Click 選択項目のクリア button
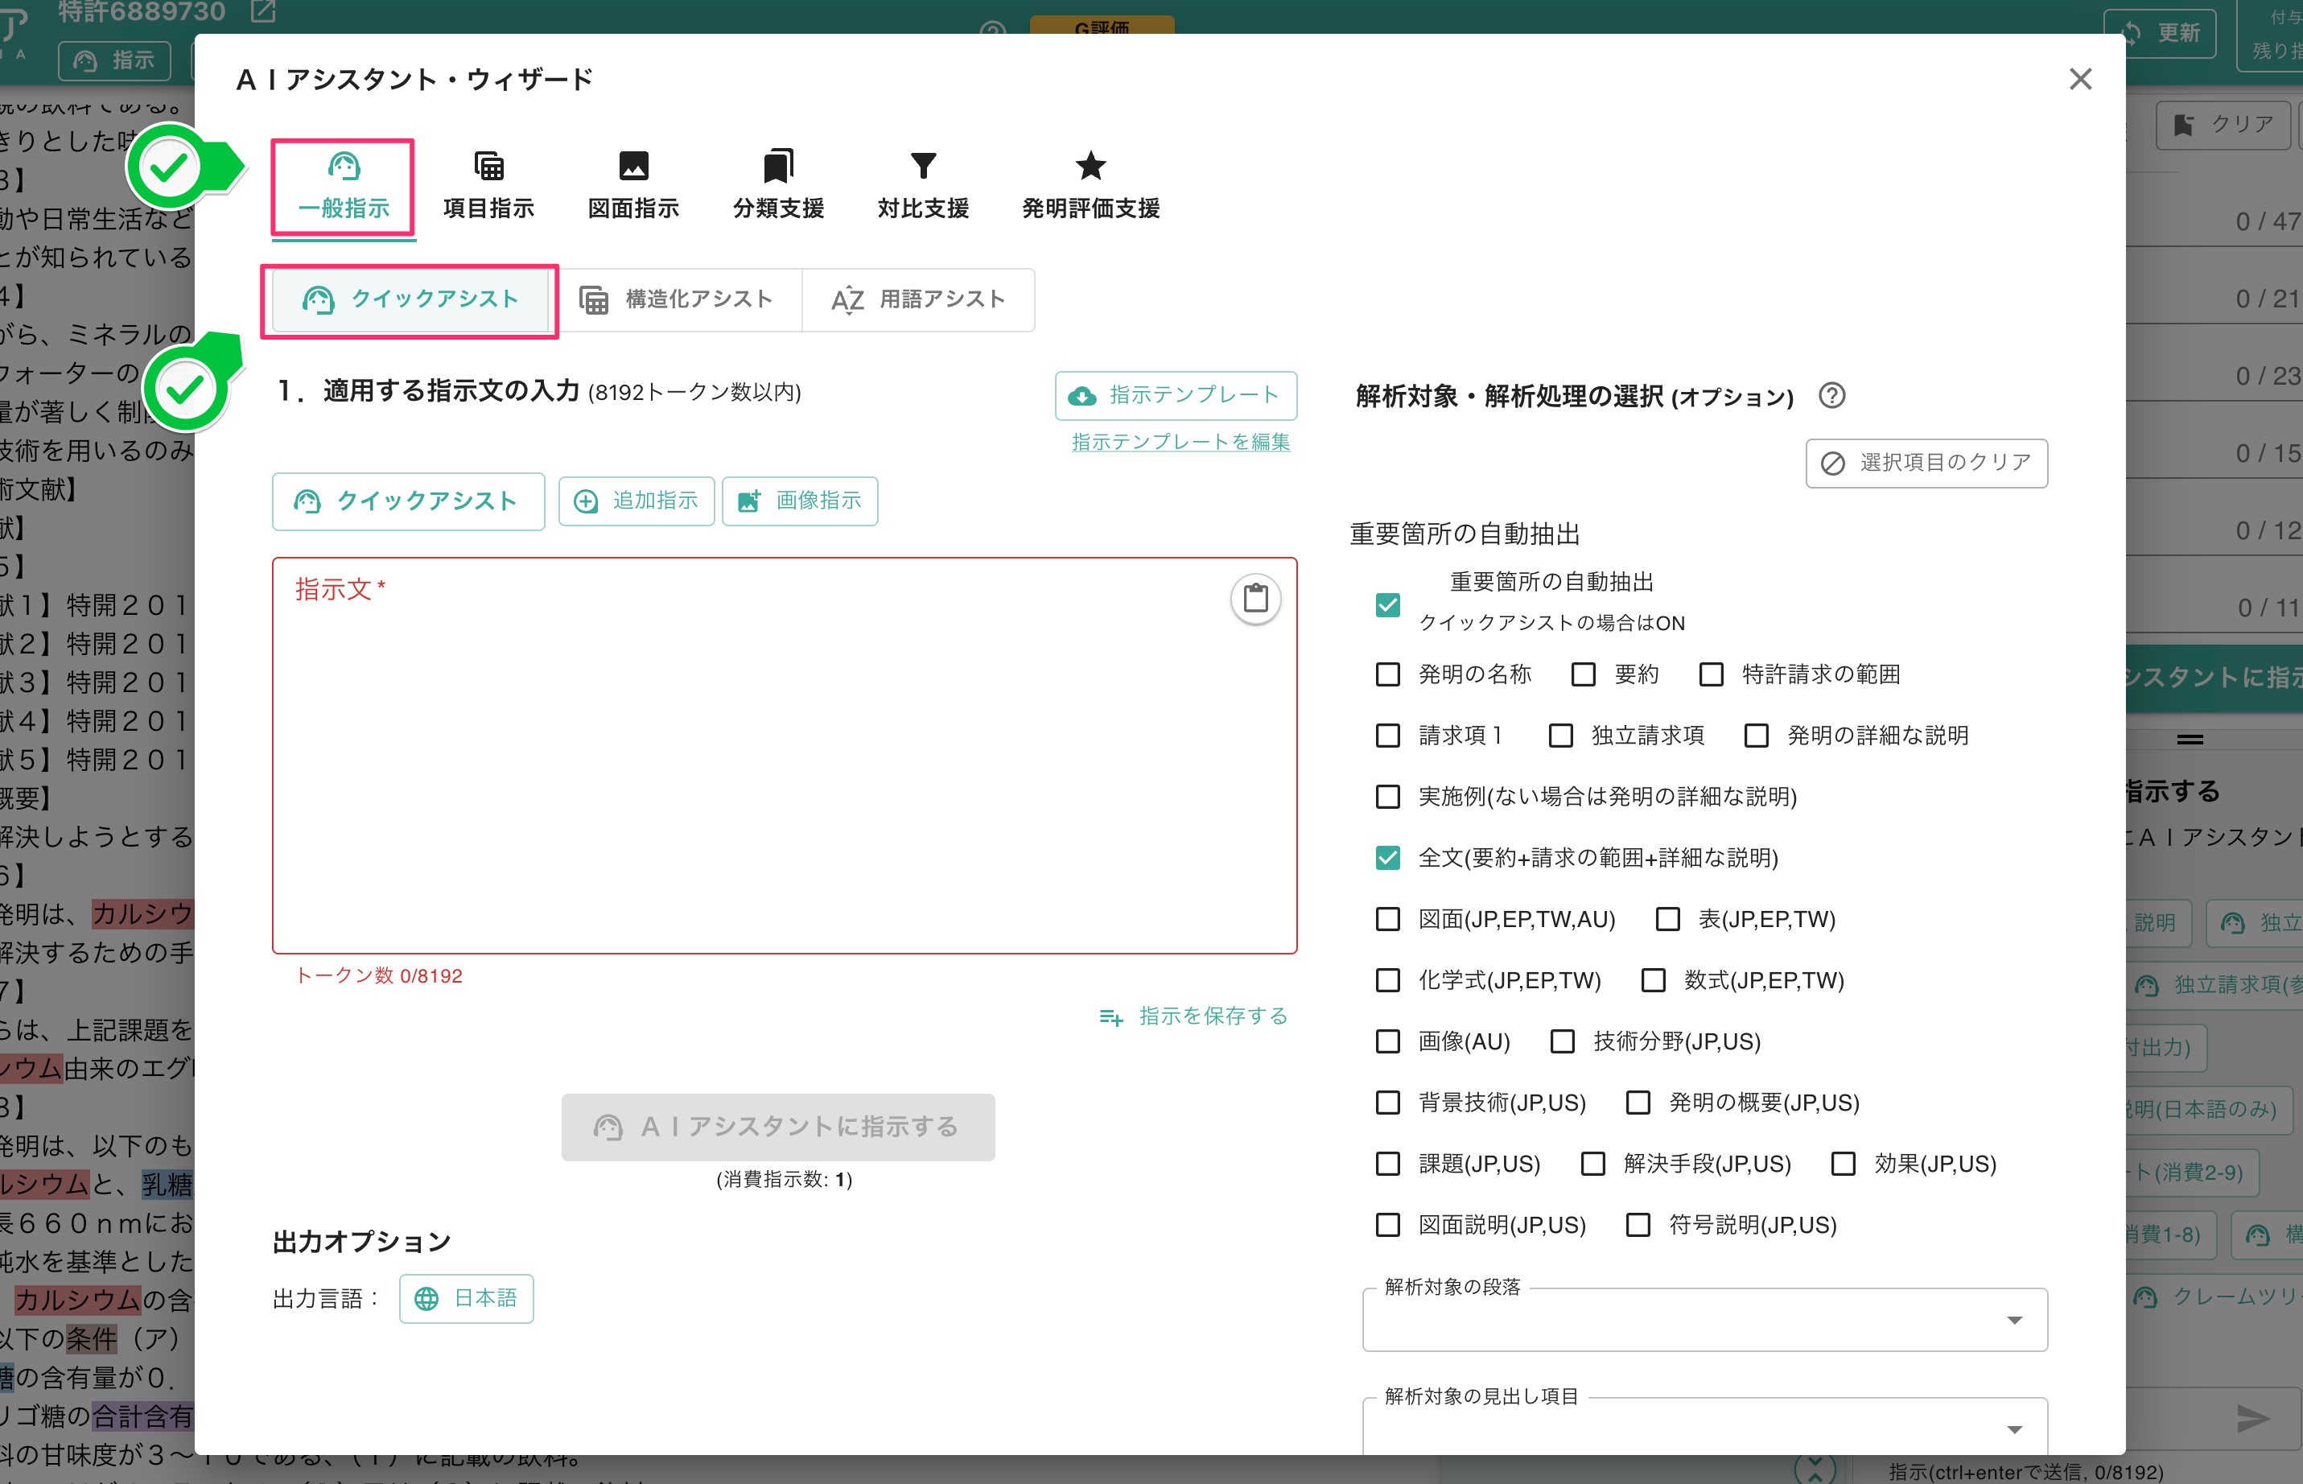 [x=1926, y=464]
